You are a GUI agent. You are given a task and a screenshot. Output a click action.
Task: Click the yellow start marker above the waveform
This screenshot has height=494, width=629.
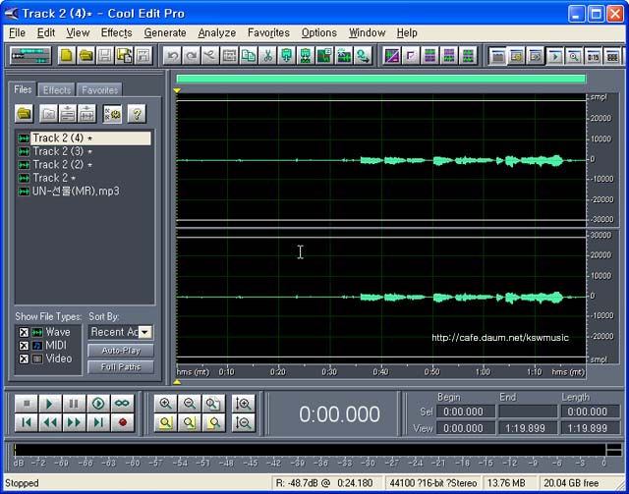tap(177, 91)
